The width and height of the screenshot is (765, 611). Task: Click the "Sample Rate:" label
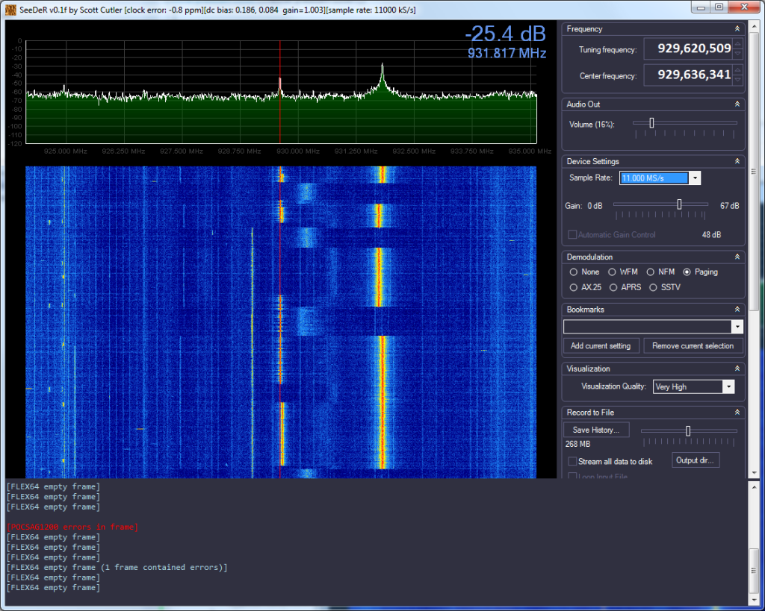[591, 178]
